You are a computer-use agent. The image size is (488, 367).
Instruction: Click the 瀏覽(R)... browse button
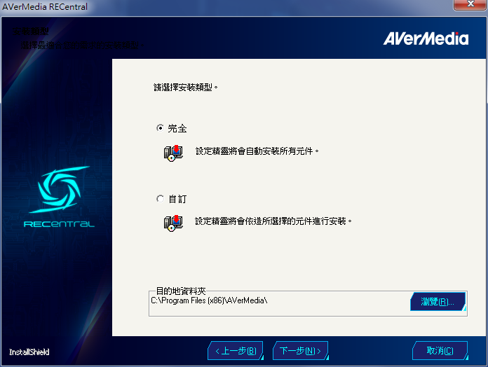click(x=438, y=301)
